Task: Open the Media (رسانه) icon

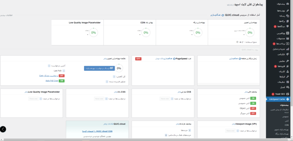Action: 288,16
